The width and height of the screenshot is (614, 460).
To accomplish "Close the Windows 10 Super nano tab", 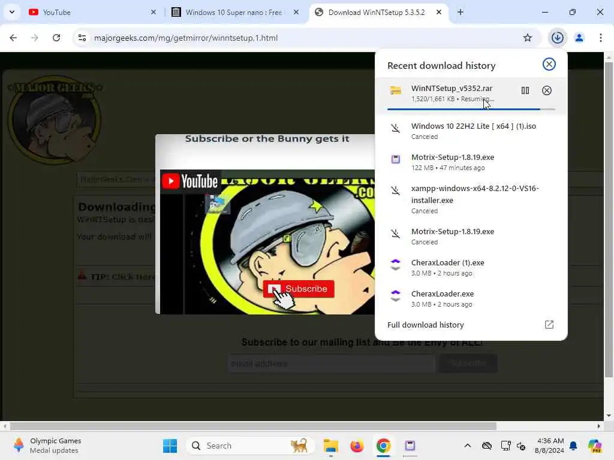I will click(296, 13).
